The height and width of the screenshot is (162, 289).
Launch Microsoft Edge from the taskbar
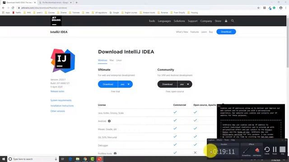70,159
